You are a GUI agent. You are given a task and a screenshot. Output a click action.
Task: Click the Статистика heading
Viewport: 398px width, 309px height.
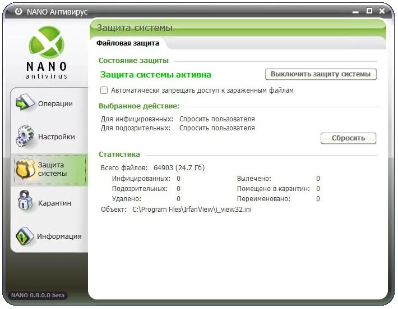point(119,154)
